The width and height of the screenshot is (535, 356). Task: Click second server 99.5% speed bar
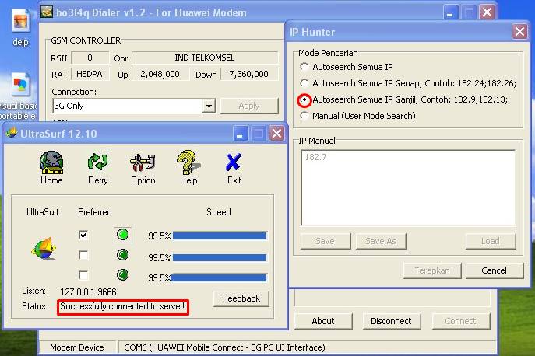tap(220, 257)
